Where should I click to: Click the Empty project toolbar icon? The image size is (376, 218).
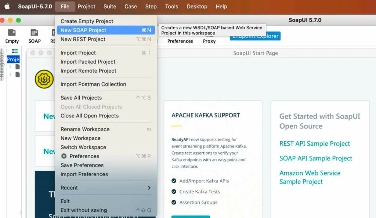[x=12, y=33]
